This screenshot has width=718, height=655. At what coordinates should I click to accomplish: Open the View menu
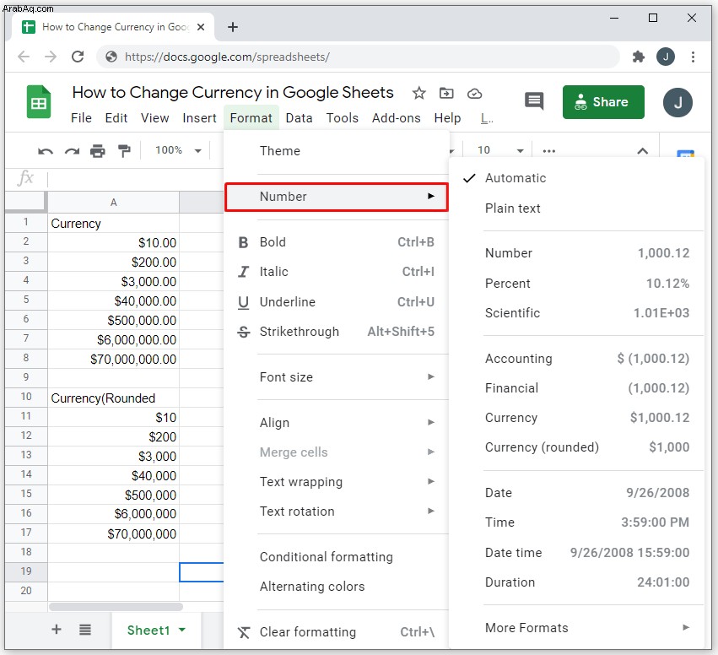click(x=154, y=118)
